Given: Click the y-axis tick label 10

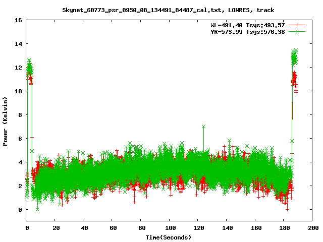Looking at the screenshot, I should point(18,91).
